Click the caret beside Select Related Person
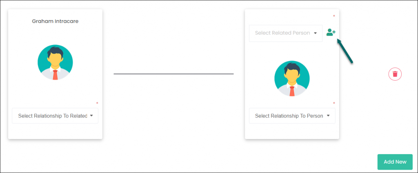 (x=315, y=34)
